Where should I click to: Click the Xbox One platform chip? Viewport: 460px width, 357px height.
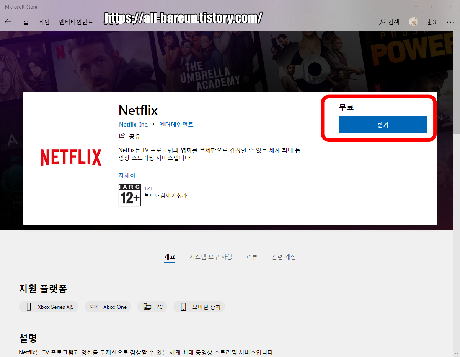pyautogui.click(x=108, y=307)
